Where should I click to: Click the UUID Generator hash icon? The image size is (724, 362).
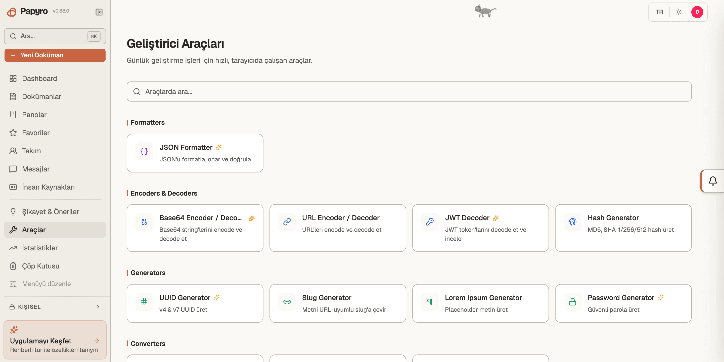pos(144,302)
